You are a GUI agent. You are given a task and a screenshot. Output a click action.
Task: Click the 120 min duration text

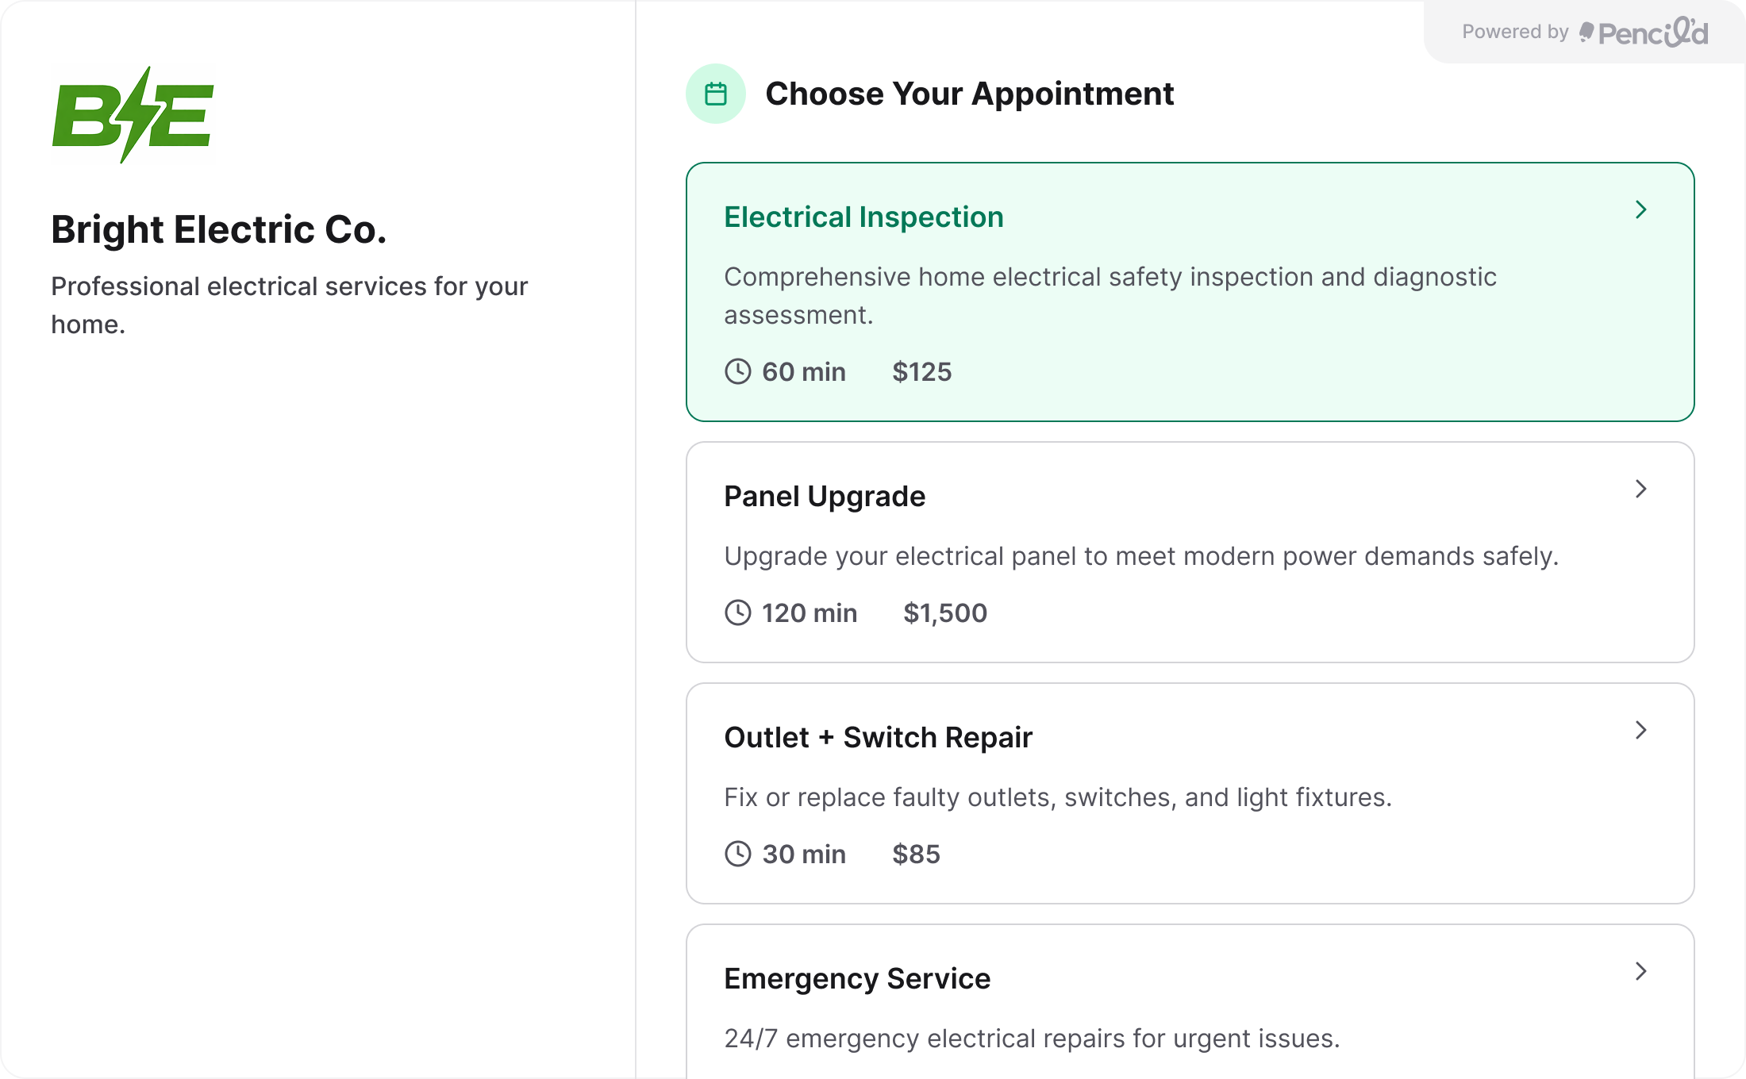click(x=810, y=612)
